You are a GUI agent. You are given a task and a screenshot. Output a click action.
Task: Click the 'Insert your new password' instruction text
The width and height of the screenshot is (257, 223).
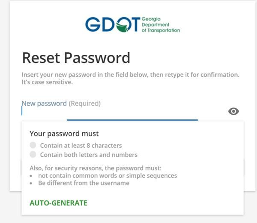coord(131,74)
